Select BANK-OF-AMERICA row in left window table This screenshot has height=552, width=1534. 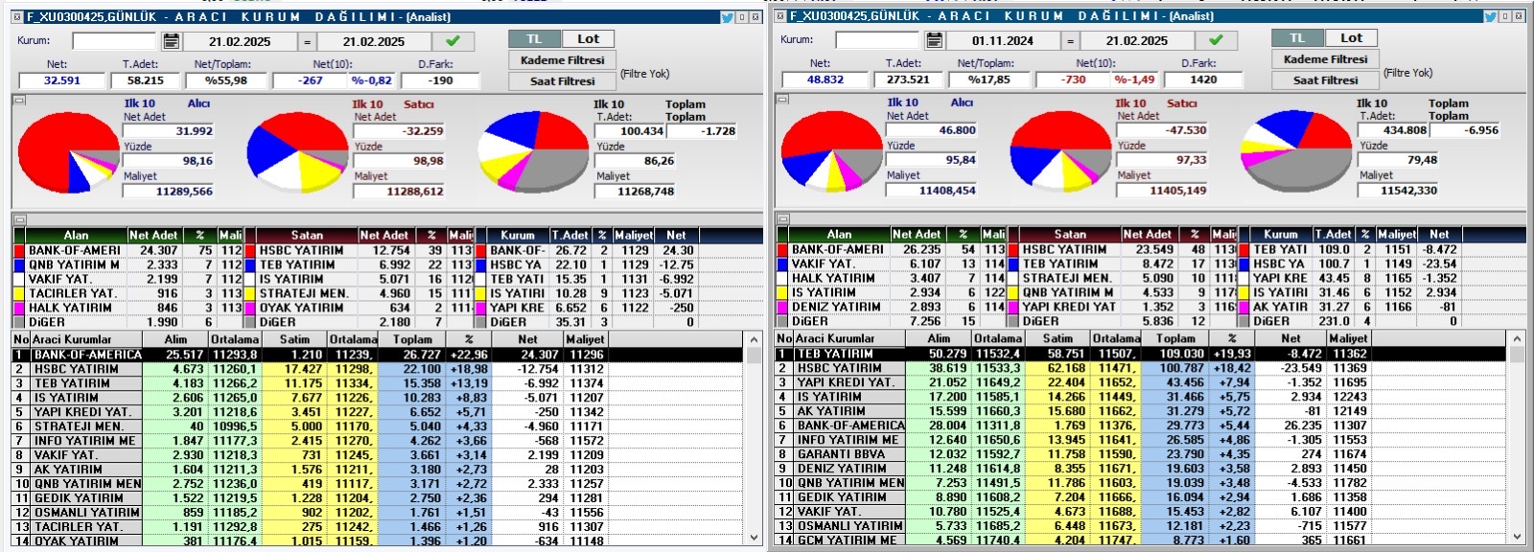click(378, 355)
